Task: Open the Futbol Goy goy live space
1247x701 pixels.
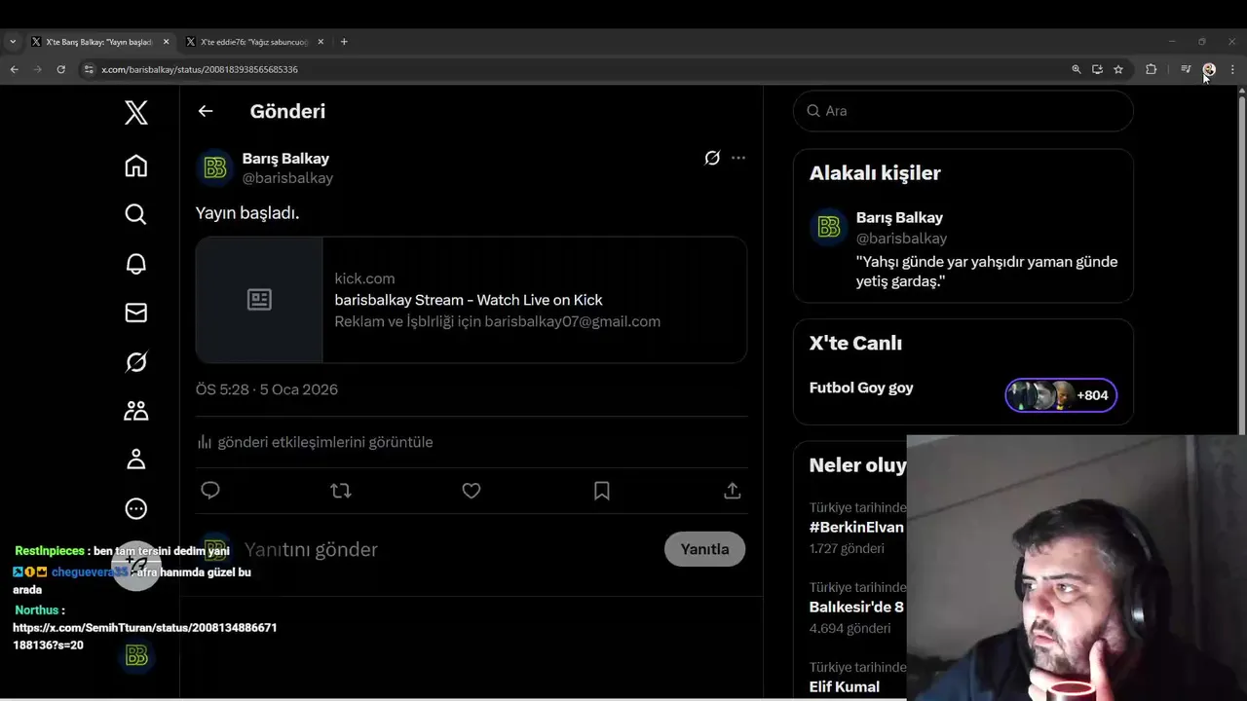Action: pos(861,387)
